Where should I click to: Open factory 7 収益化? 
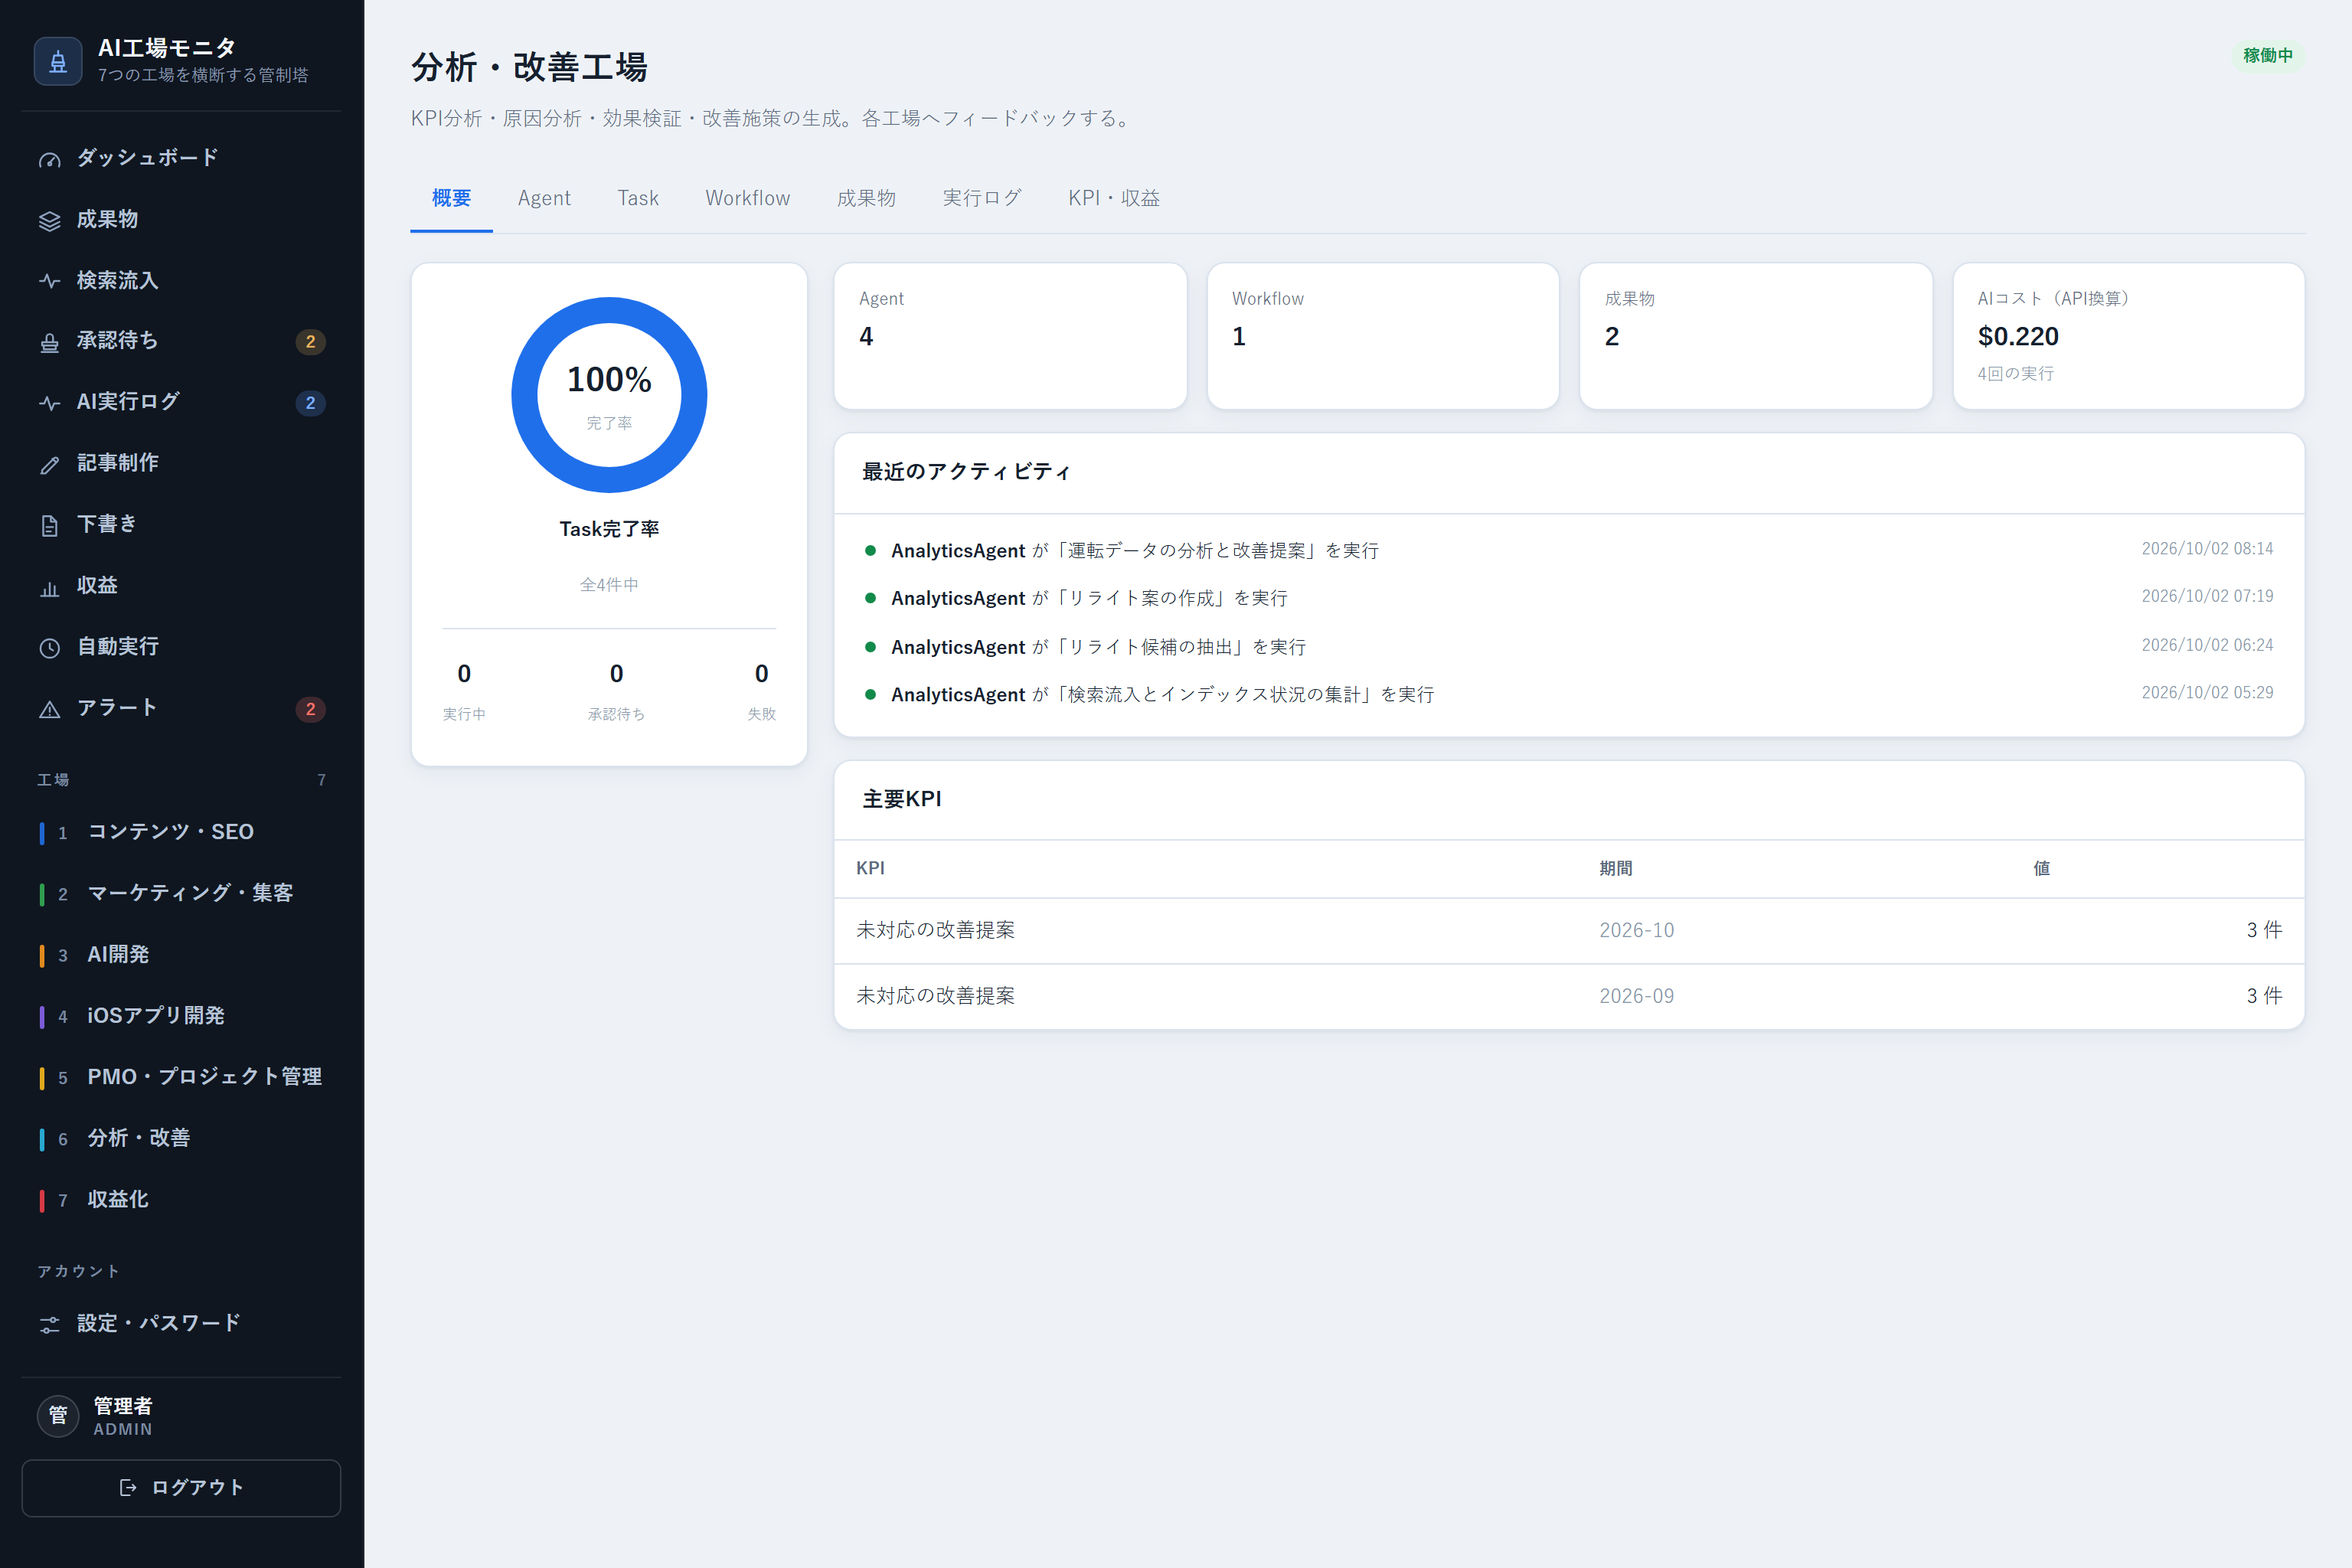[x=181, y=1200]
